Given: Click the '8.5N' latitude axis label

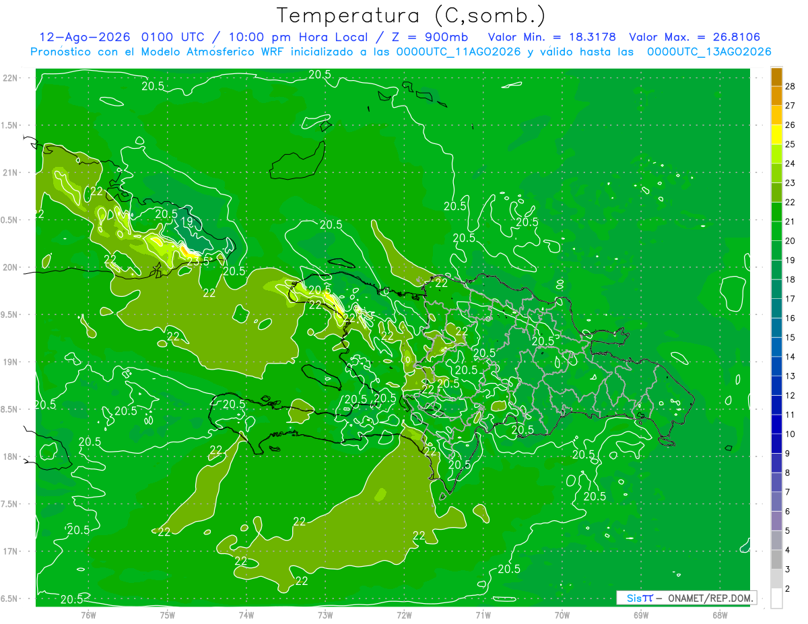Looking at the screenshot, I should [11, 409].
